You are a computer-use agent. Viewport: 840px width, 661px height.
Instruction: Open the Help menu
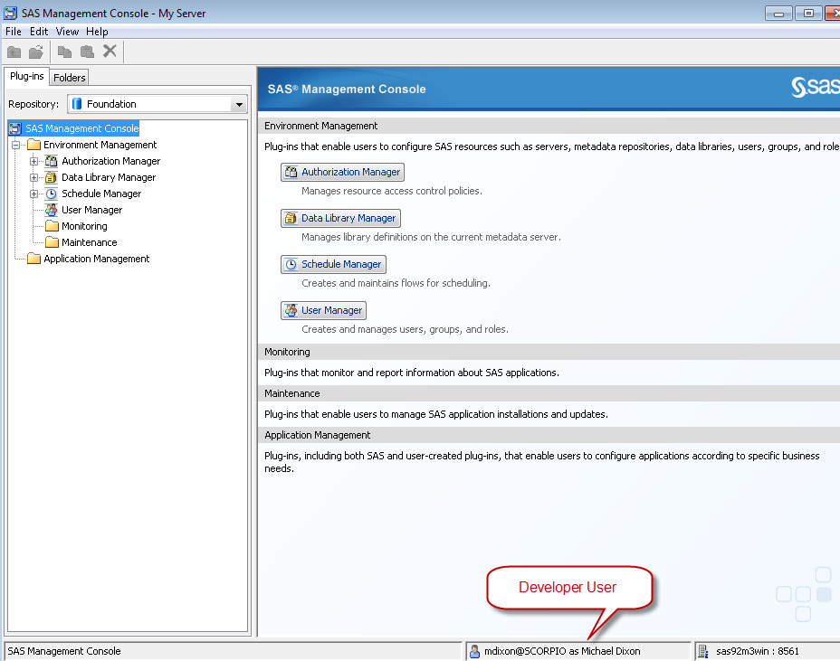(97, 32)
